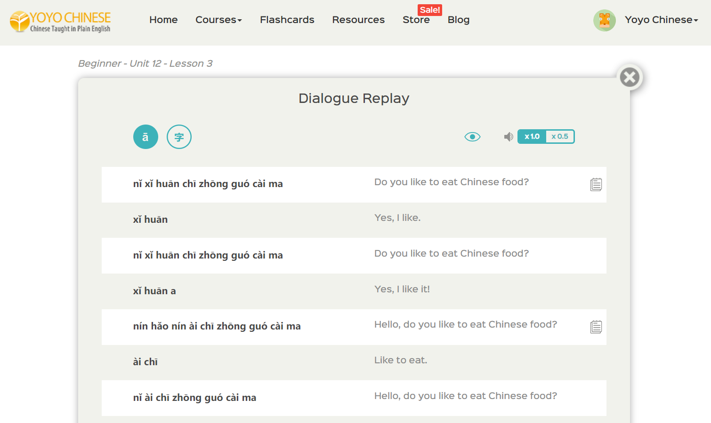Click the speaker audio icon

coord(508,137)
